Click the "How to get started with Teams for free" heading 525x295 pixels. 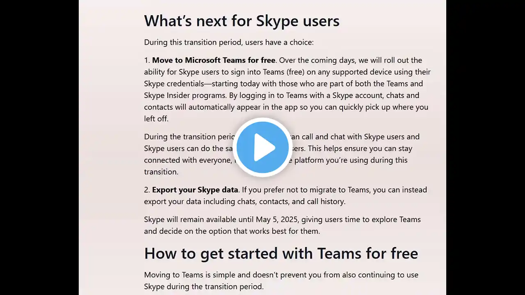(x=281, y=253)
